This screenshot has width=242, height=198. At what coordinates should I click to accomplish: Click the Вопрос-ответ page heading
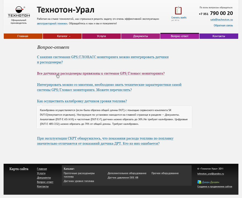53,47
